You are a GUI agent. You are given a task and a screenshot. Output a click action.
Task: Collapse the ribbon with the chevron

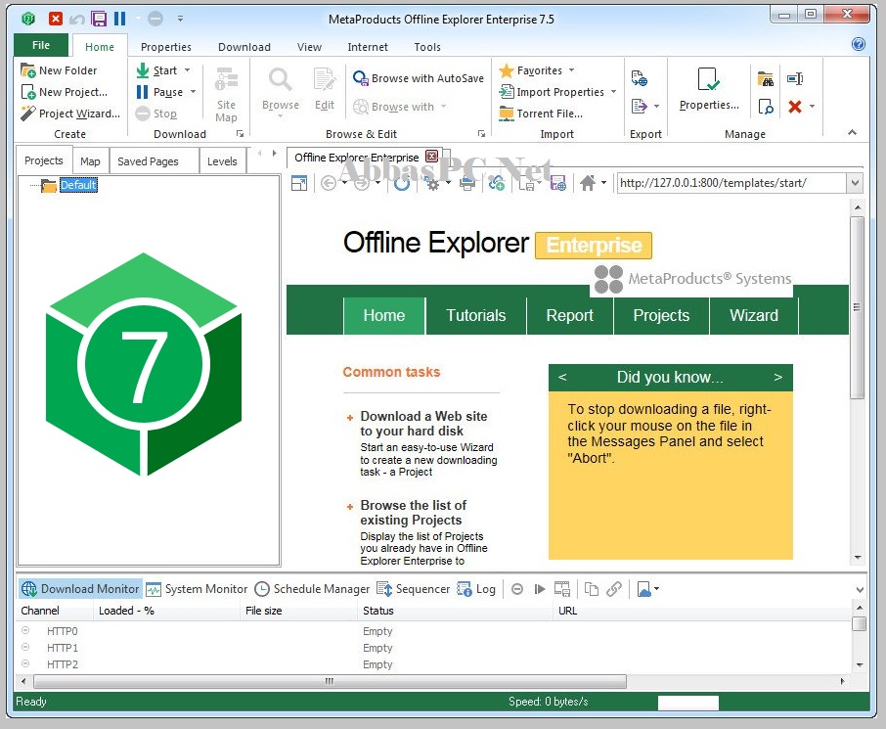(852, 132)
